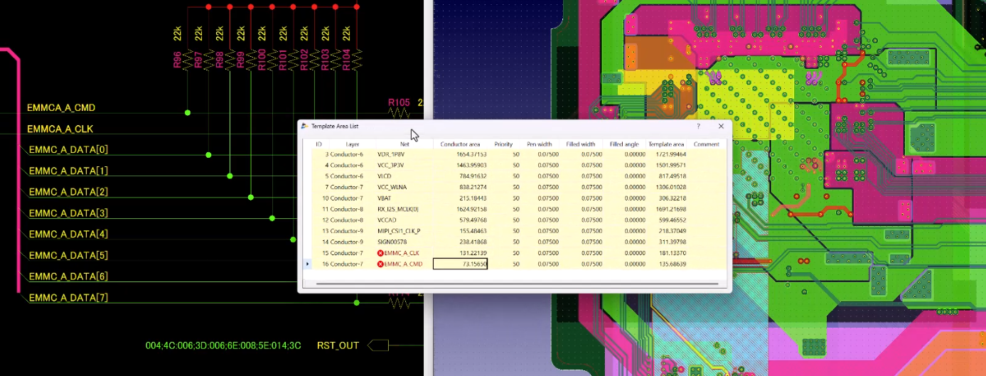This screenshot has height=376, width=986.
Task: Click the EMMC_A_DATA[1] net label in schematic
Action: coord(68,171)
